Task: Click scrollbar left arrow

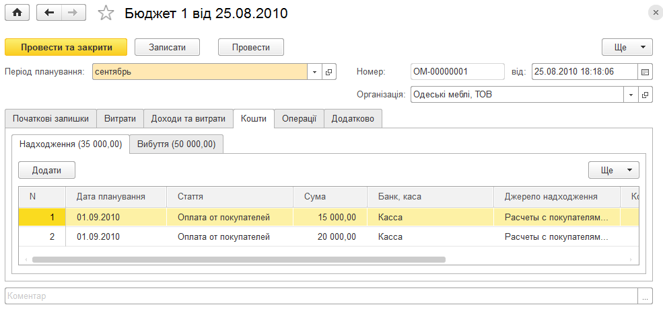Action: click(26, 259)
